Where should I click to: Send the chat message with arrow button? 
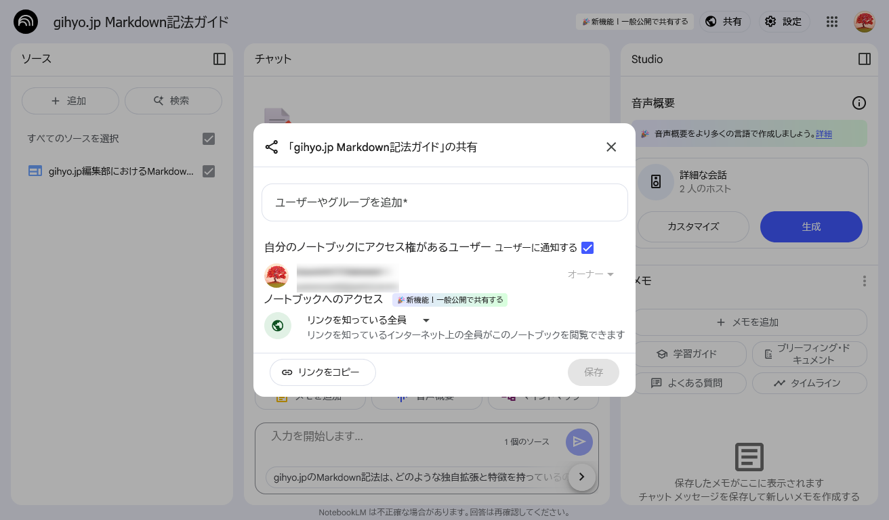pos(579,442)
